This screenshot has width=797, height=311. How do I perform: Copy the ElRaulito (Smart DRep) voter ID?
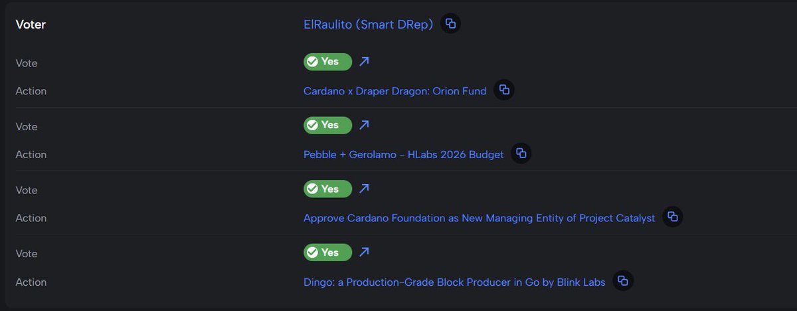450,24
